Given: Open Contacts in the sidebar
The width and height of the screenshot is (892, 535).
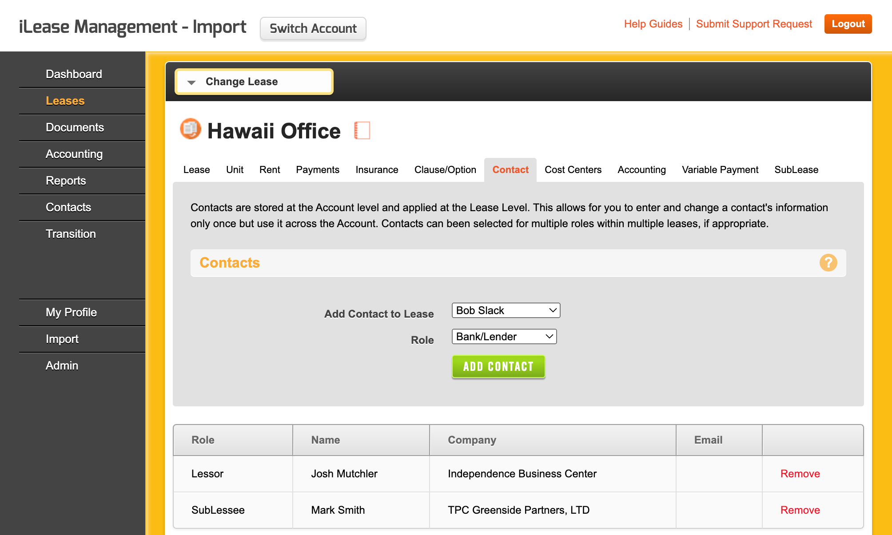Looking at the screenshot, I should (x=82, y=207).
